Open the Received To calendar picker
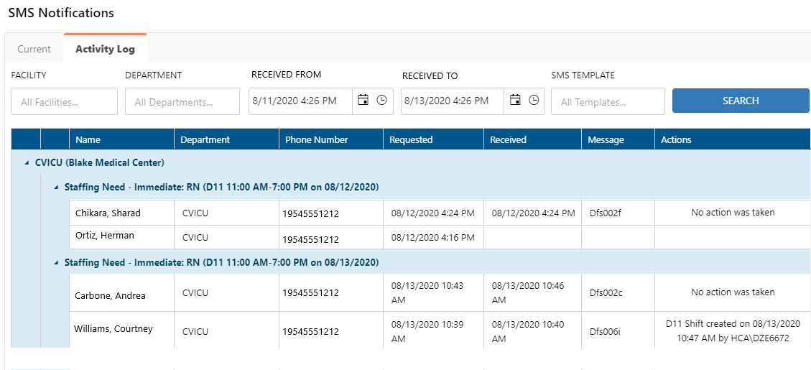The image size is (811, 370). point(515,101)
